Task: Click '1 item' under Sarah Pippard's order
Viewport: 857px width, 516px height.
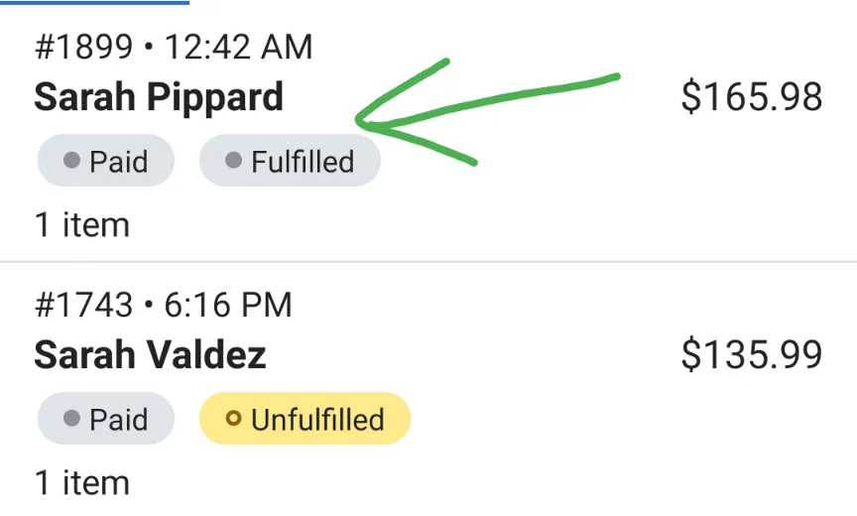Action: coord(82,225)
